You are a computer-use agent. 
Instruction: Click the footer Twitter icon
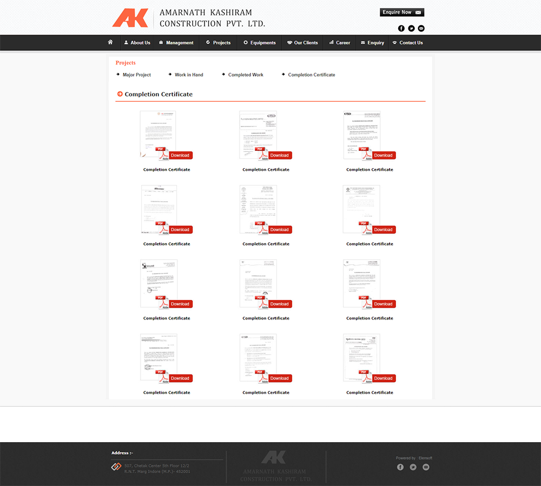(x=413, y=467)
